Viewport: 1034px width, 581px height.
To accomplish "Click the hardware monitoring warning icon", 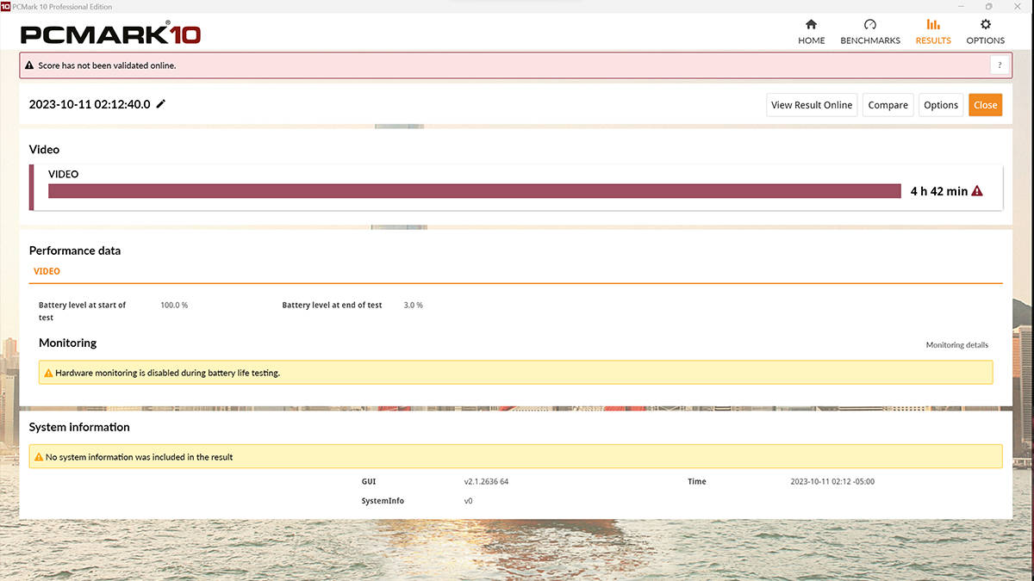I will pyautogui.click(x=47, y=373).
